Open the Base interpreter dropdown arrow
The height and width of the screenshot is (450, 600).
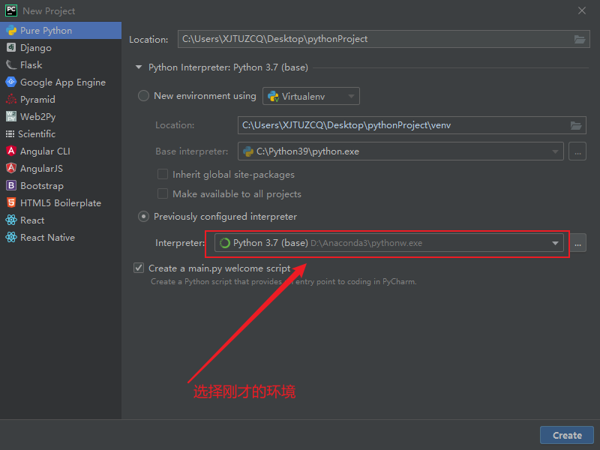[555, 151]
